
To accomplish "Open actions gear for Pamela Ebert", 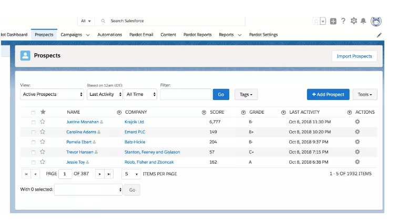I will pyautogui.click(x=358, y=142).
